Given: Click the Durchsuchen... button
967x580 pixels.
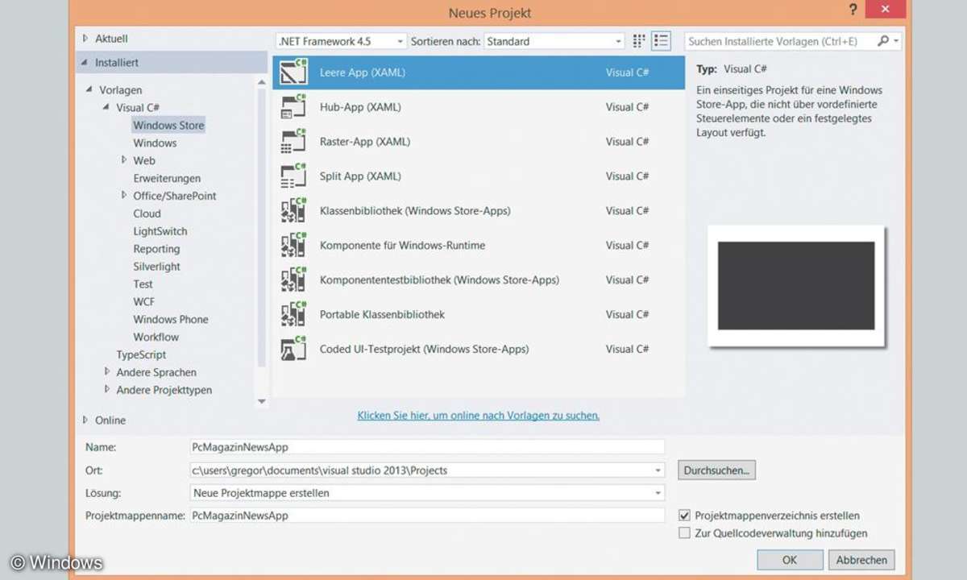Looking at the screenshot, I should 716,470.
